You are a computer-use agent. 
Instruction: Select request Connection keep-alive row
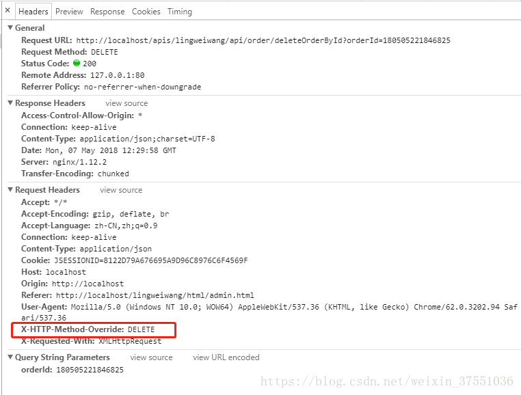pyautogui.click(x=69, y=237)
